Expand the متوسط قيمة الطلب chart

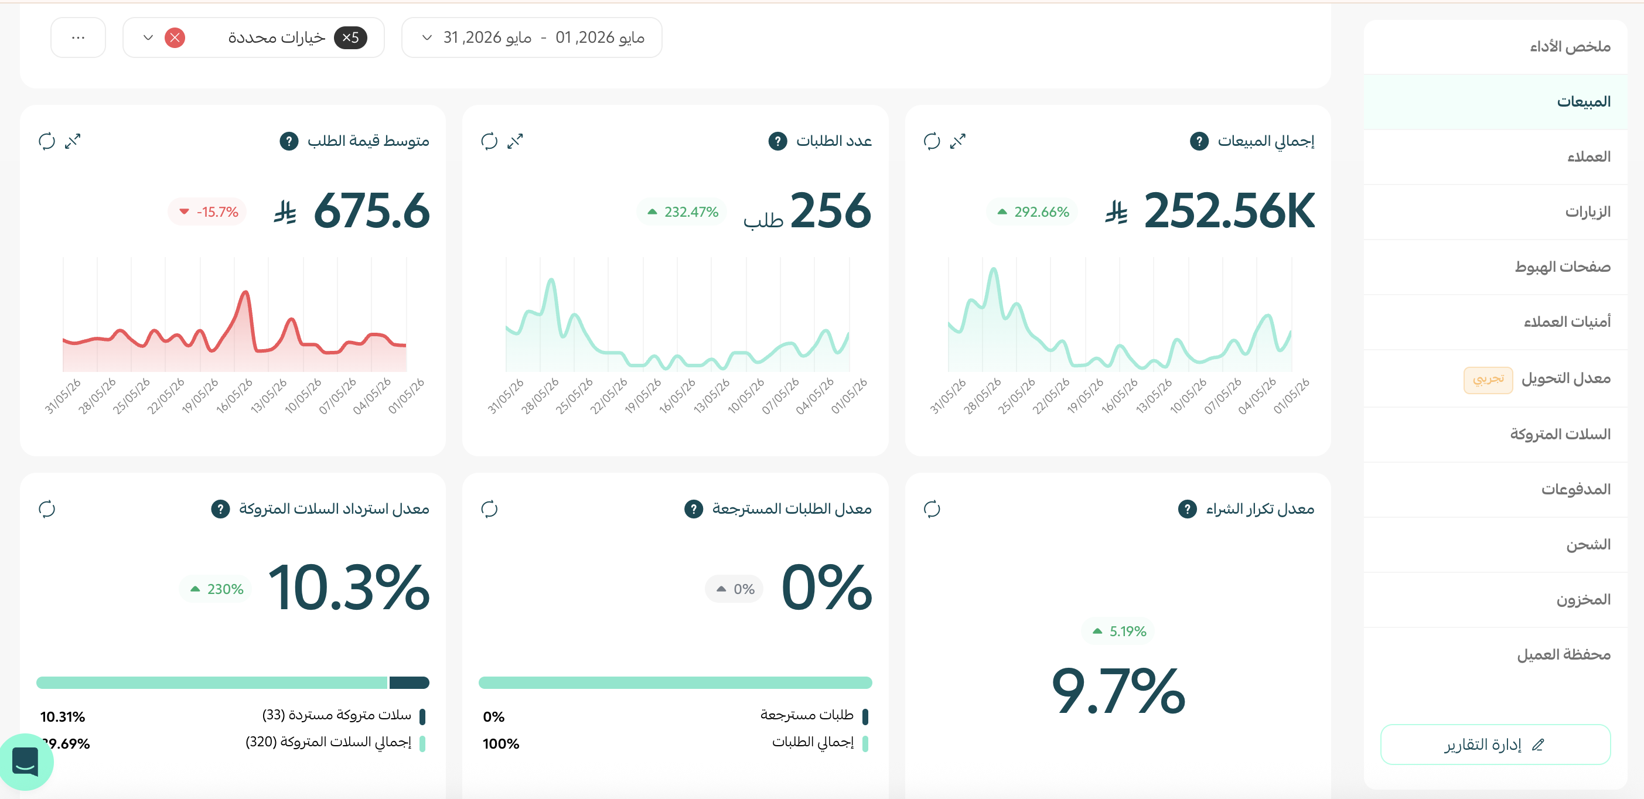point(73,141)
